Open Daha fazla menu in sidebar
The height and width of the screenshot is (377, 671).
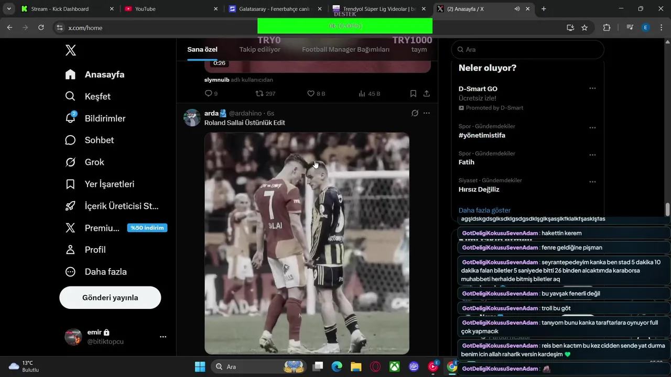(x=96, y=272)
